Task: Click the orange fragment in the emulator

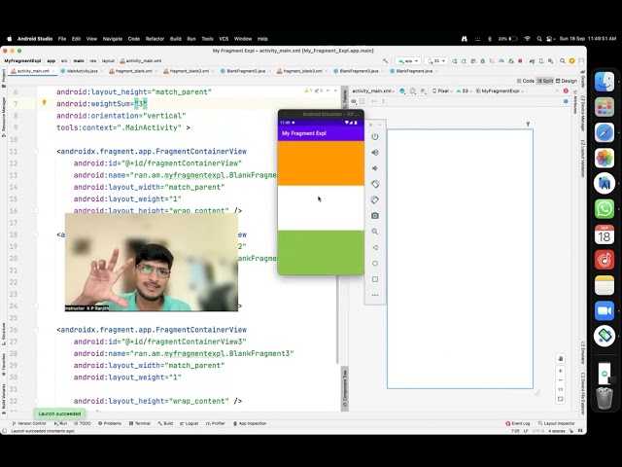Action: click(321, 162)
